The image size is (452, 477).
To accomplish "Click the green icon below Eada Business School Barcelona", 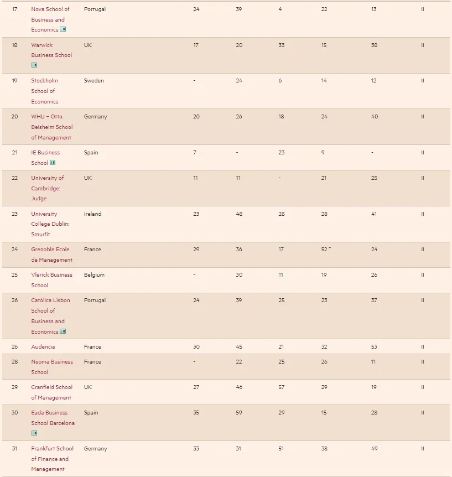I will (x=34, y=433).
